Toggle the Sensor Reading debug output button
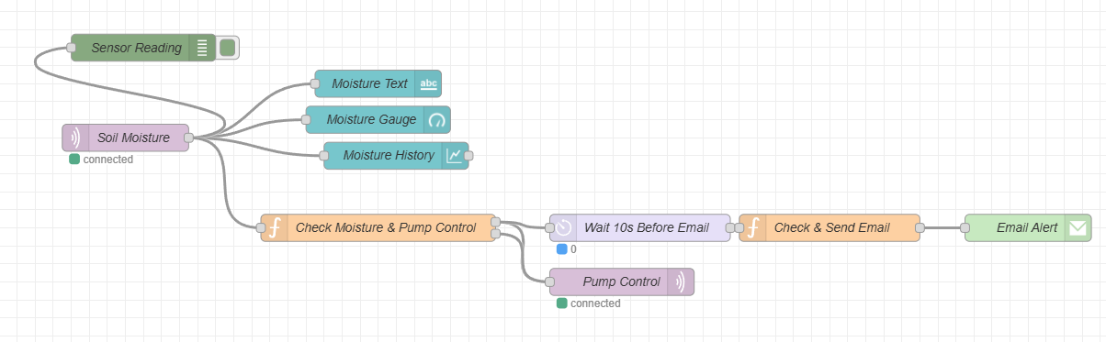Viewport: 1106px width, 342px height. pos(228,48)
